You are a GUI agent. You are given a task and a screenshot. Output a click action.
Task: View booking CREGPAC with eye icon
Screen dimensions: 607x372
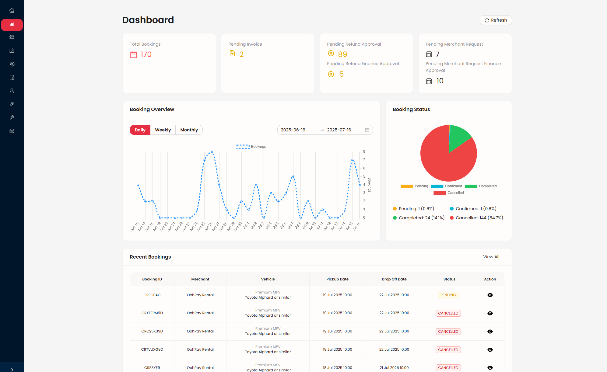point(490,295)
